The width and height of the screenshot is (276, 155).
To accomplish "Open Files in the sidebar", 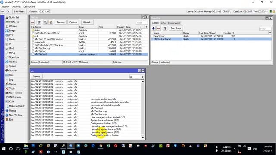I will pyautogui.click(x=11, y=75).
